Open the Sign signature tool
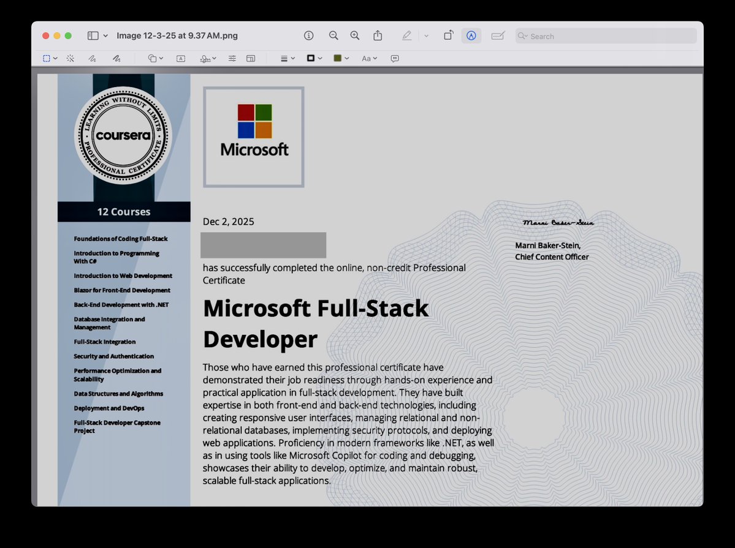 click(205, 59)
